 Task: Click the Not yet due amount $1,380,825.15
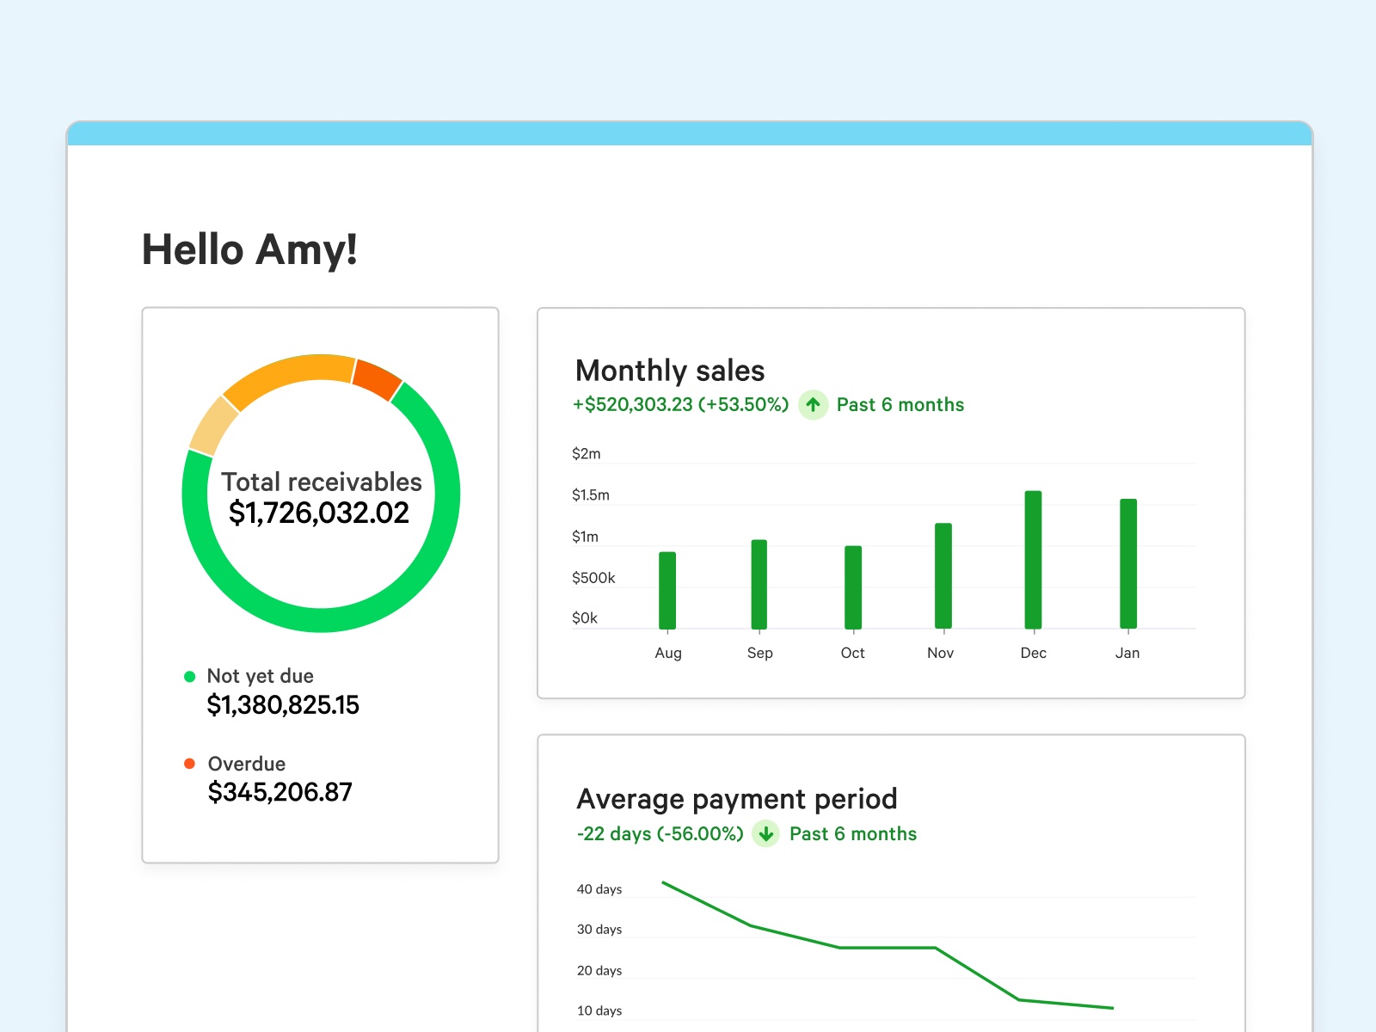(283, 705)
